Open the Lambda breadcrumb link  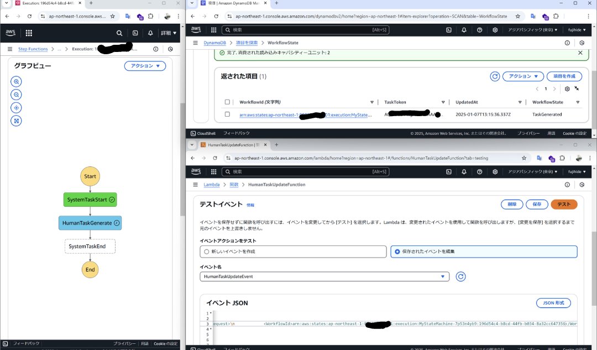[211, 184]
